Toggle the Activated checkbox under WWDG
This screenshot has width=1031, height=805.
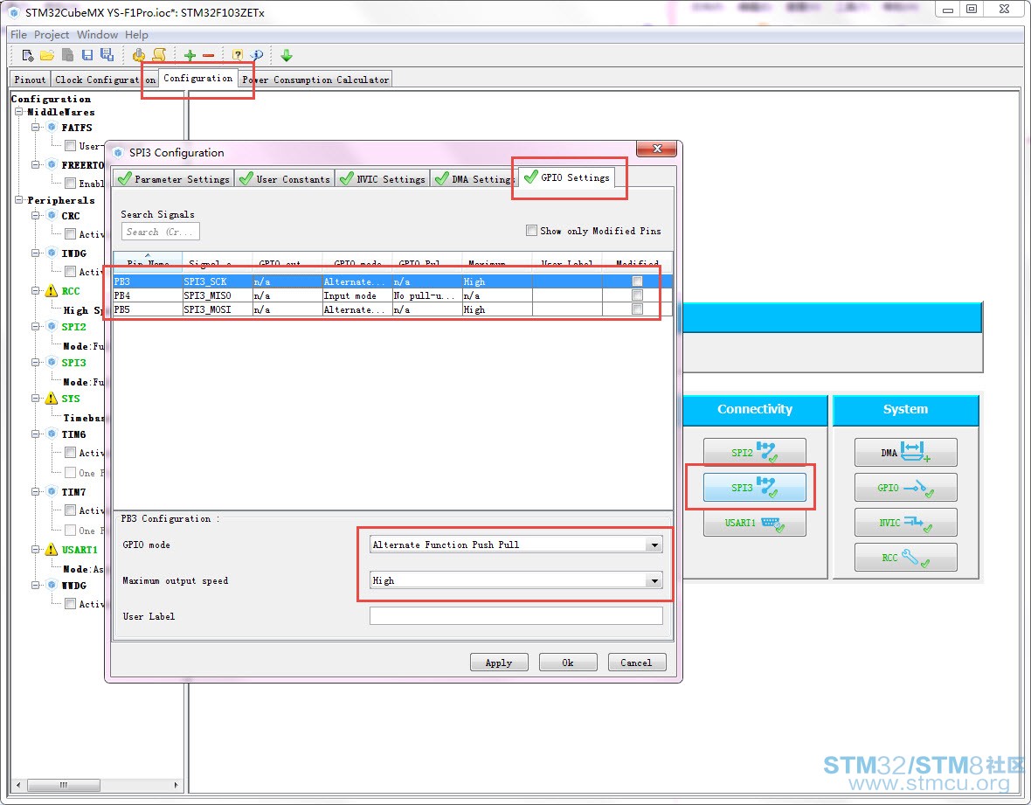(x=71, y=604)
